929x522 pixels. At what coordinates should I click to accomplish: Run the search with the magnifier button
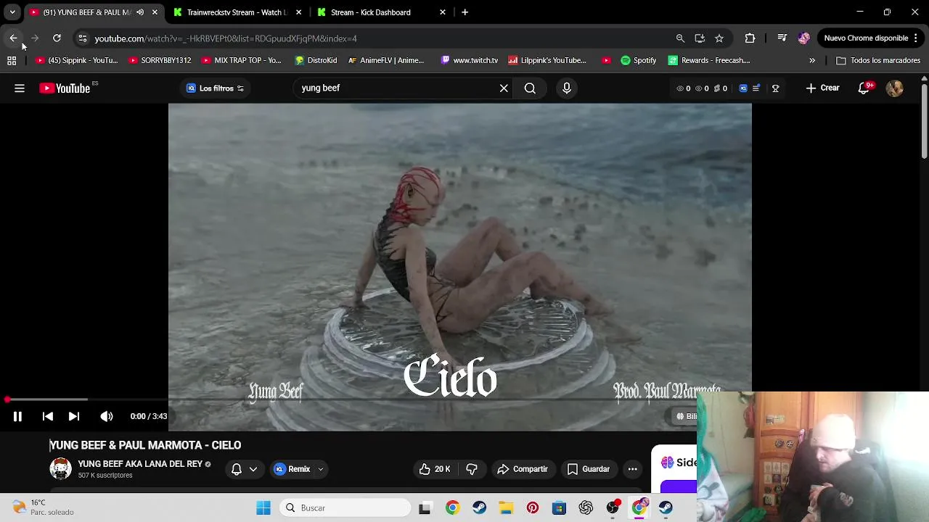click(530, 88)
